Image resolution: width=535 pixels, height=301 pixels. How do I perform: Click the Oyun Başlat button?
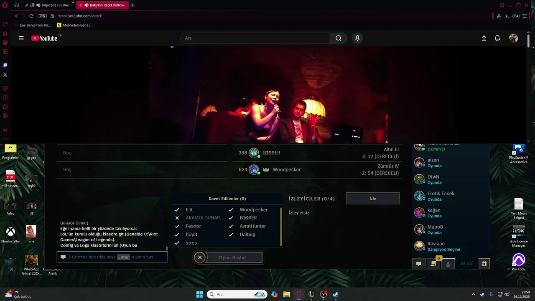pyautogui.click(x=234, y=258)
